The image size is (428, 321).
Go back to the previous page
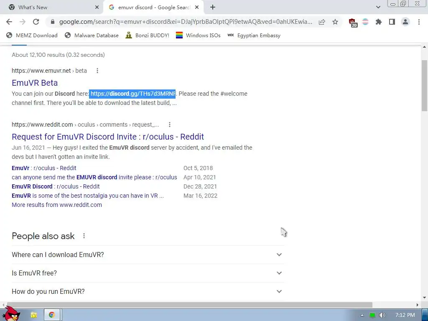[9, 22]
